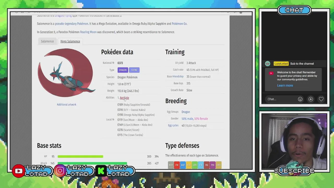Click the Flying type badge
This screenshot has width=334, height=188.
(134, 70)
